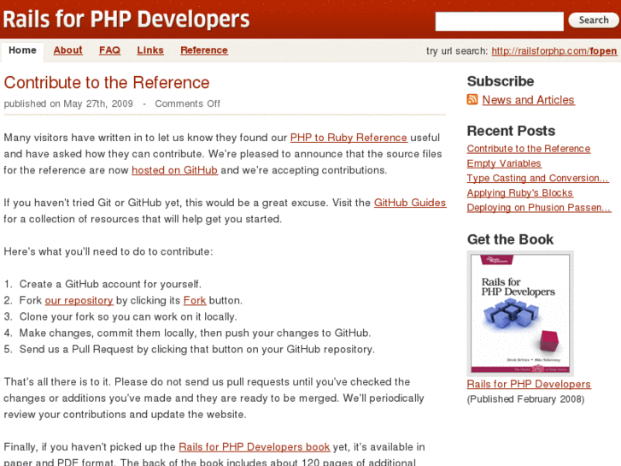
Task: Open the Home tab
Action: point(22,50)
